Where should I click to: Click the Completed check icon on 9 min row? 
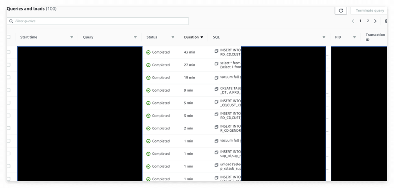pyautogui.click(x=148, y=90)
